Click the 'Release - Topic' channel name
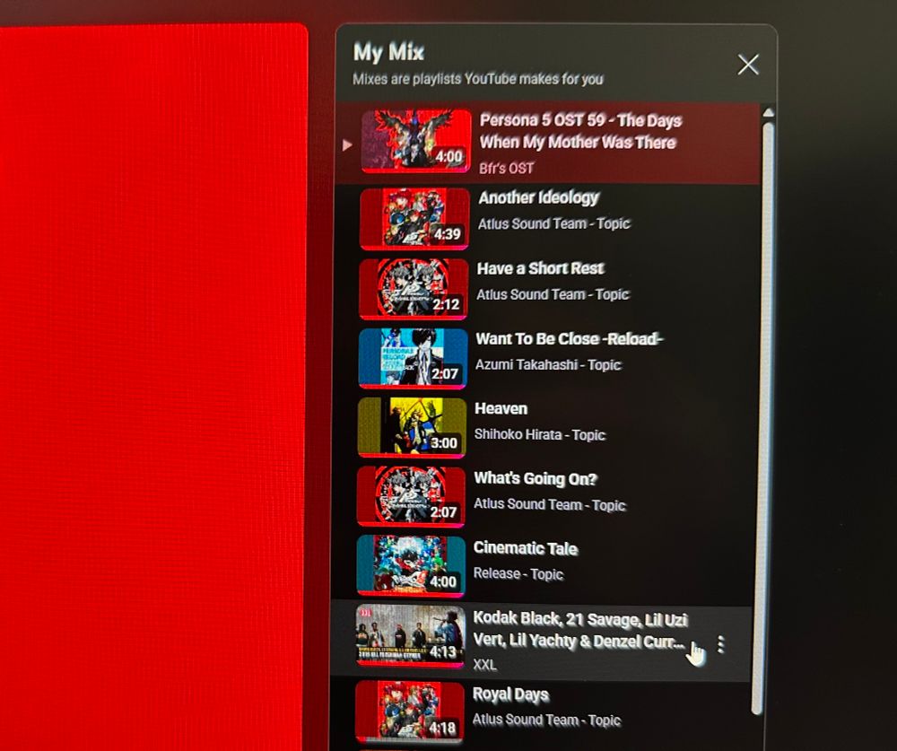Screen dimensions: 897x751 tap(518, 573)
